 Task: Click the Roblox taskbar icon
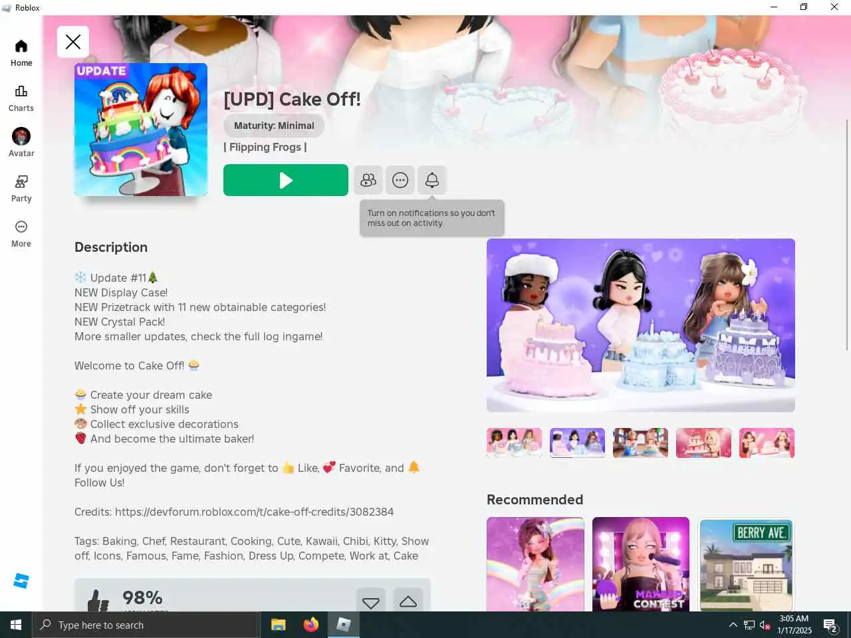coord(344,625)
